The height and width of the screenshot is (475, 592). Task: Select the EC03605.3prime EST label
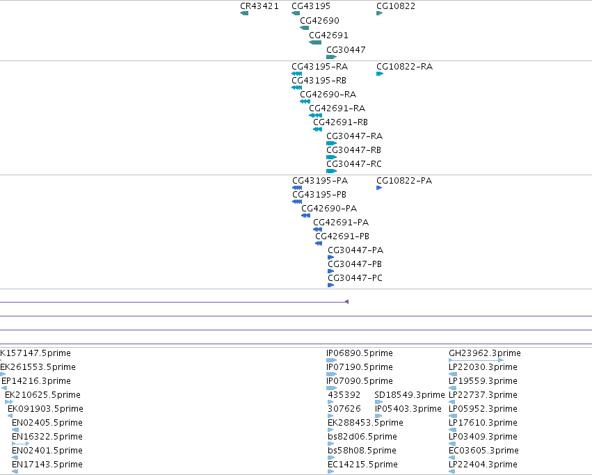[483, 451]
